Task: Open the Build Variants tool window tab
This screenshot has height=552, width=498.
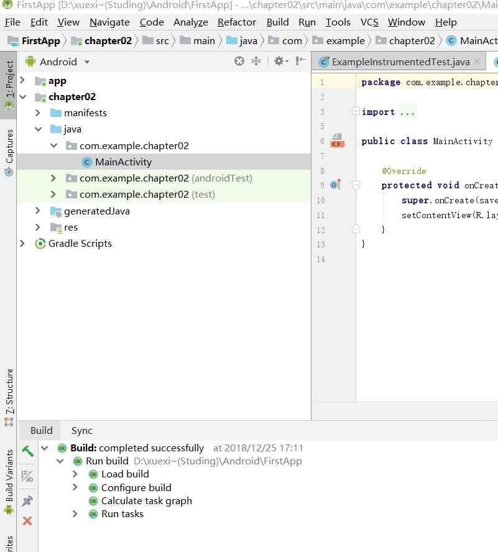Action: [x=8, y=481]
